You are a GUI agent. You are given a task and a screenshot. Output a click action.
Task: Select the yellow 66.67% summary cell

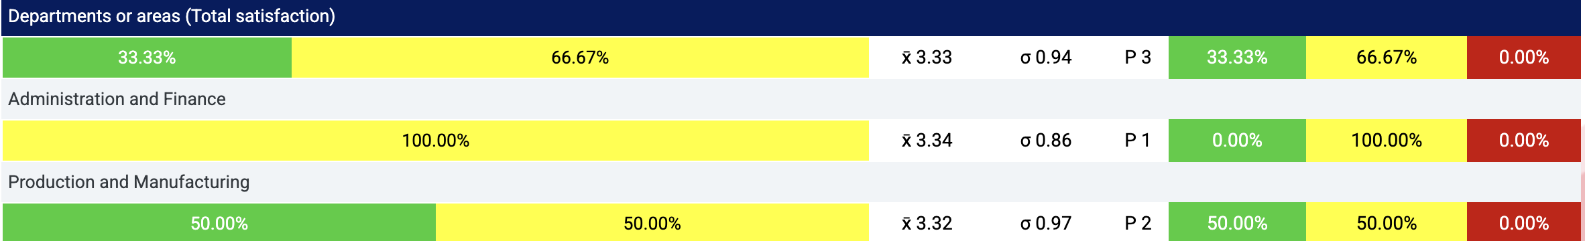1387,58
